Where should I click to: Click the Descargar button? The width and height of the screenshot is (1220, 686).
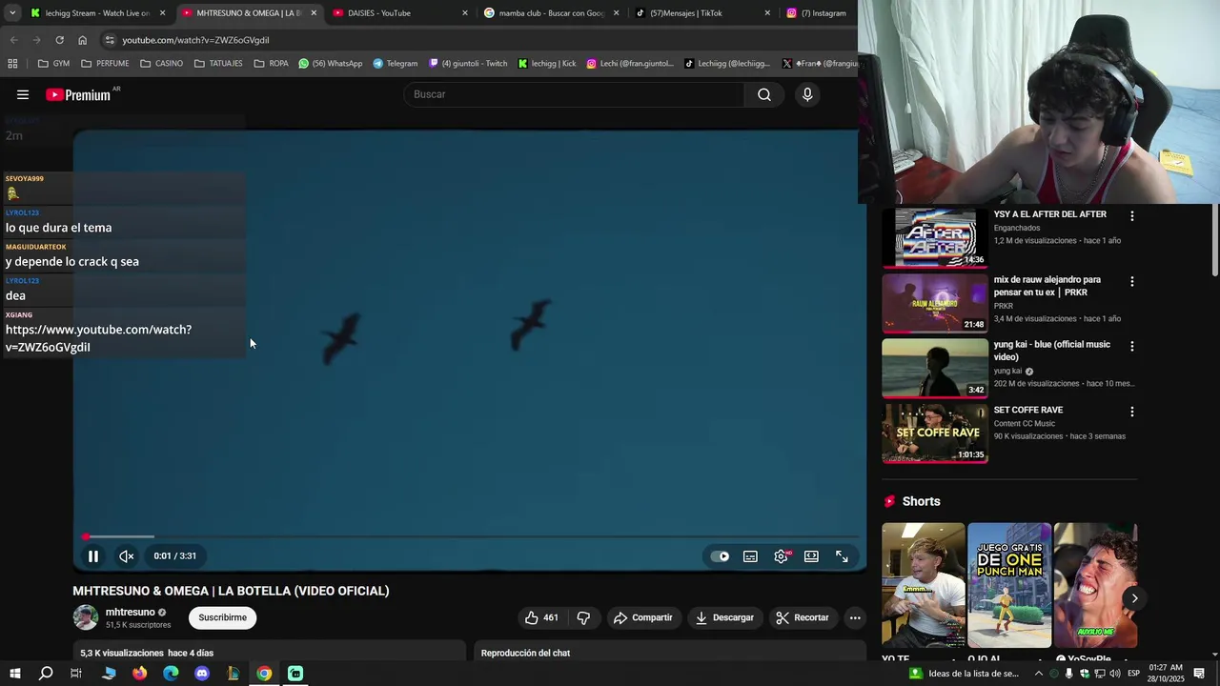tap(724, 617)
